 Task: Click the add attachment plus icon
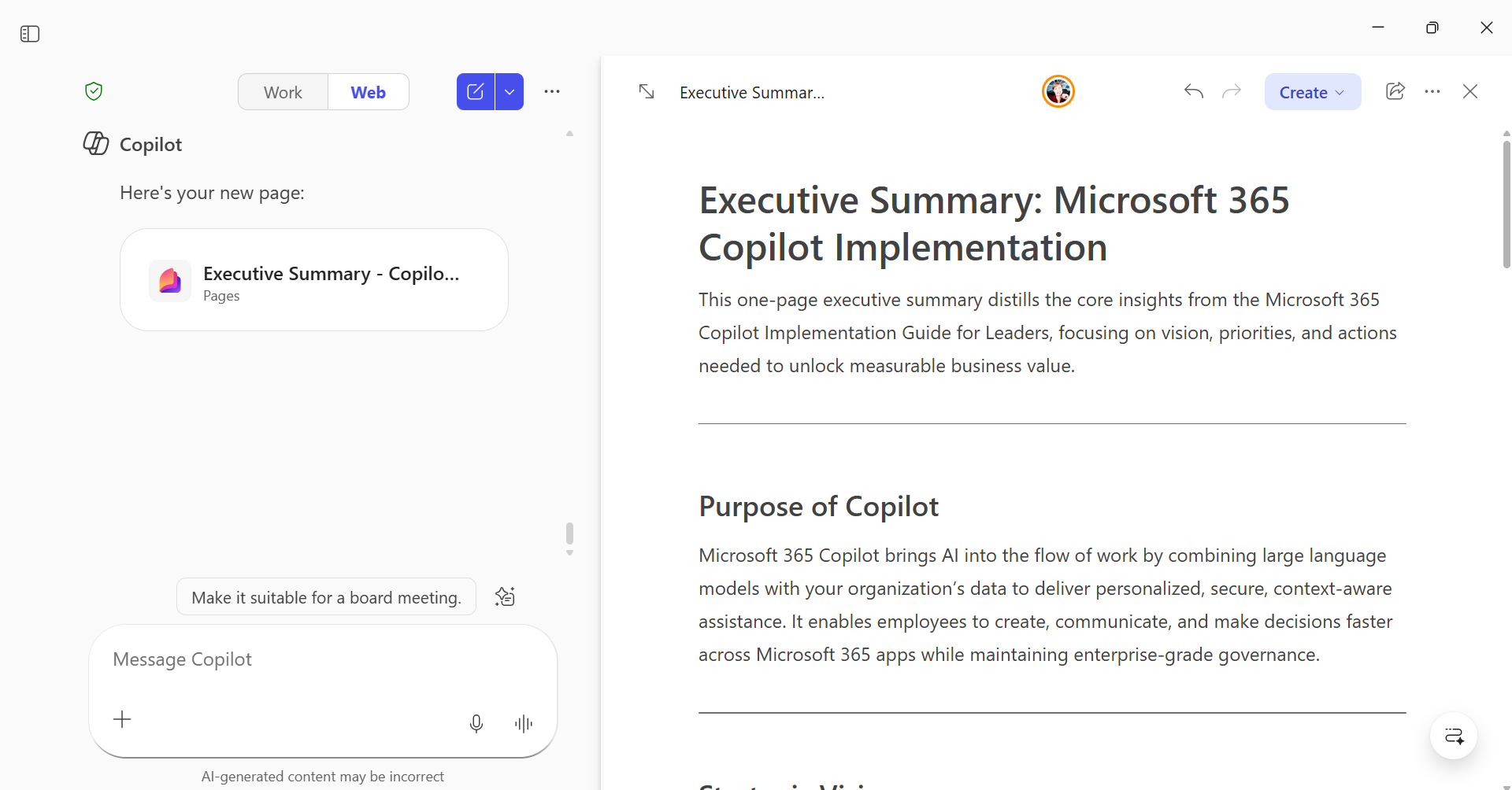click(123, 719)
